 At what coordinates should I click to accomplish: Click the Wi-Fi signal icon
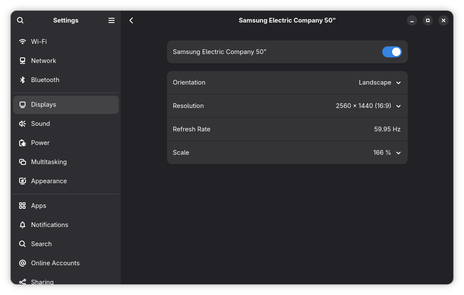pos(23,41)
